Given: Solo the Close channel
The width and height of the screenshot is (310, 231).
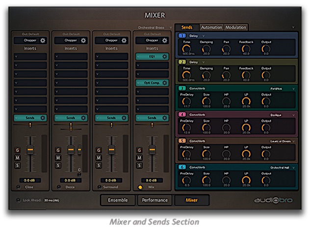Looking at the screenshot, I should [x=17, y=165].
